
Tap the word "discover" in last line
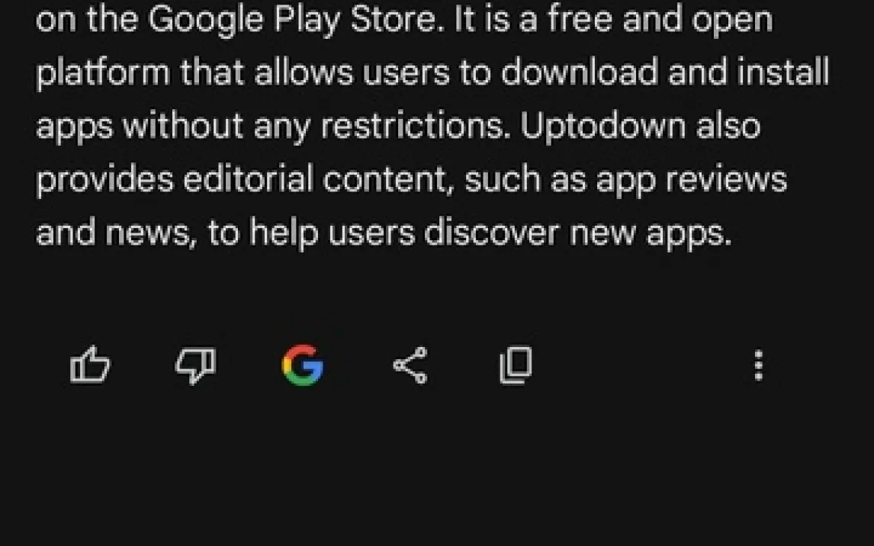(x=492, y=233)
